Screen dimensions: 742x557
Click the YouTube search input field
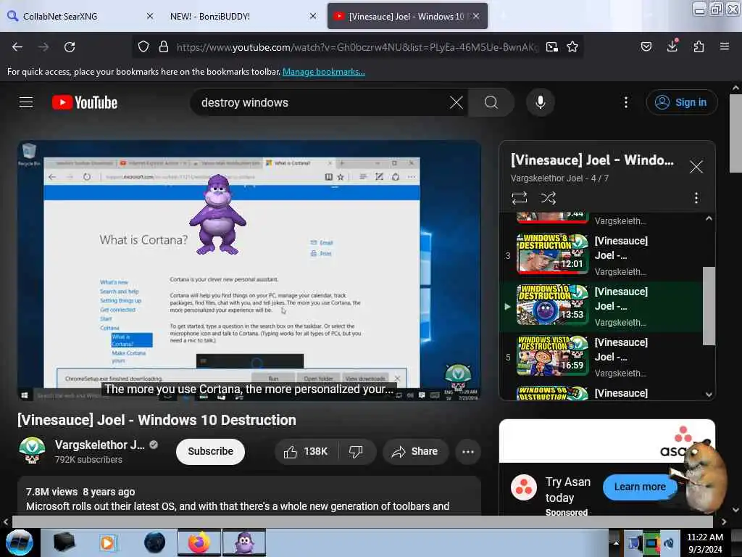322,102
